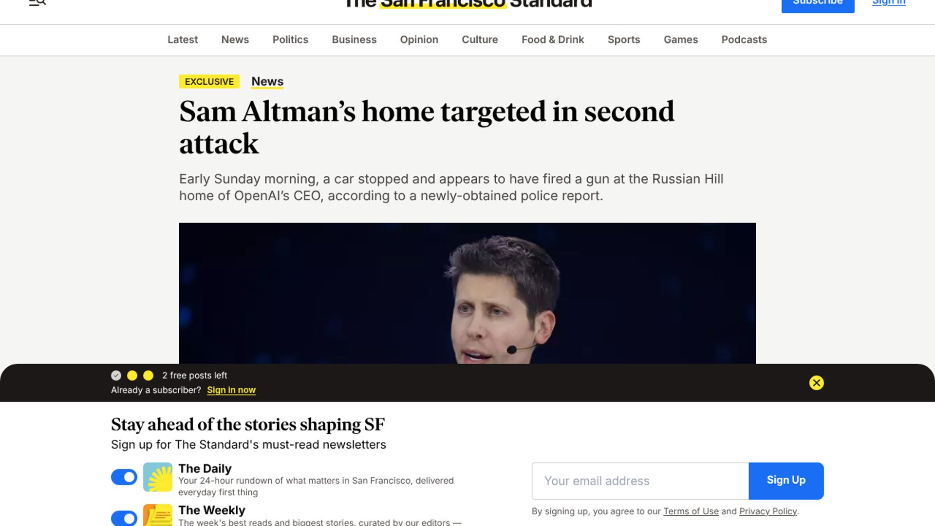935x526 pixels.
Task: Toggle The Daily newsletter switch
Action: pos(124,477)
